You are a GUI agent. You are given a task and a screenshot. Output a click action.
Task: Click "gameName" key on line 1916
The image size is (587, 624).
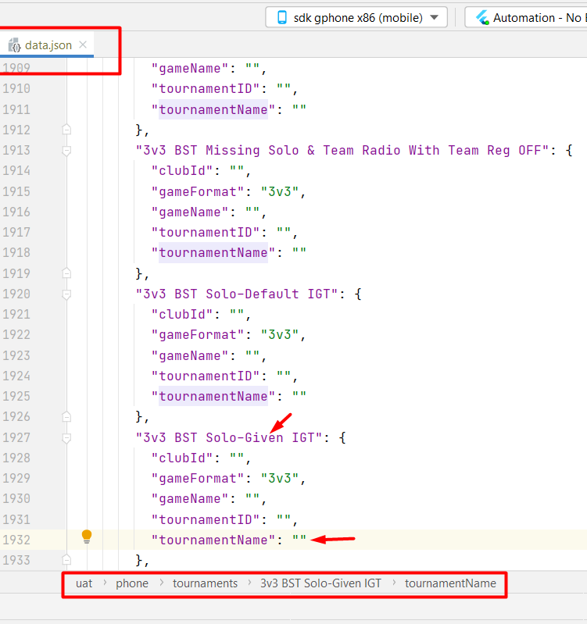(190, 212)
